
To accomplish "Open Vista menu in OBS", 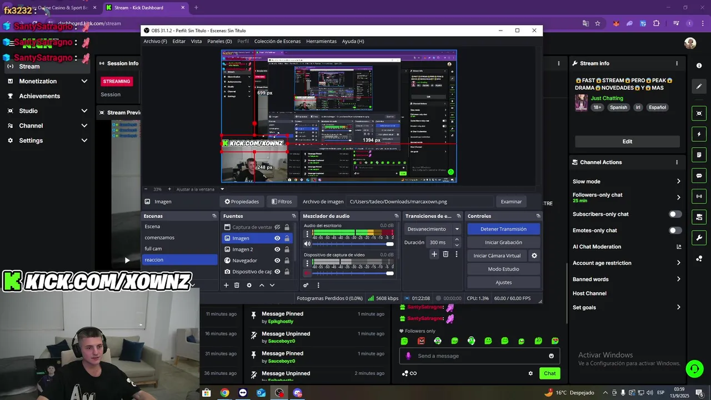I will pyautogui.click(x=196, y=41).
